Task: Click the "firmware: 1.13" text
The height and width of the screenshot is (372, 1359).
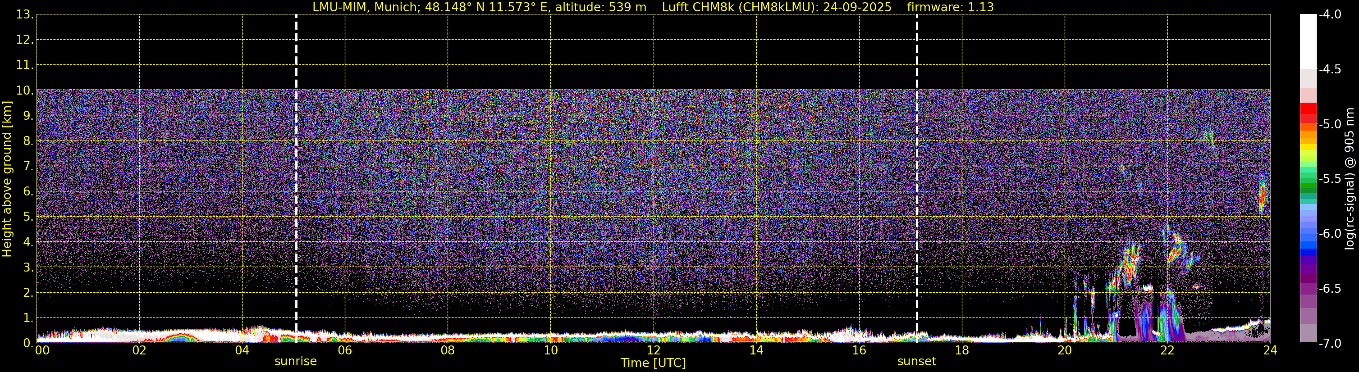Action: 950,7
